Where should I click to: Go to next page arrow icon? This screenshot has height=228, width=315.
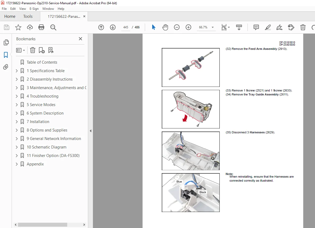[113, 27]
